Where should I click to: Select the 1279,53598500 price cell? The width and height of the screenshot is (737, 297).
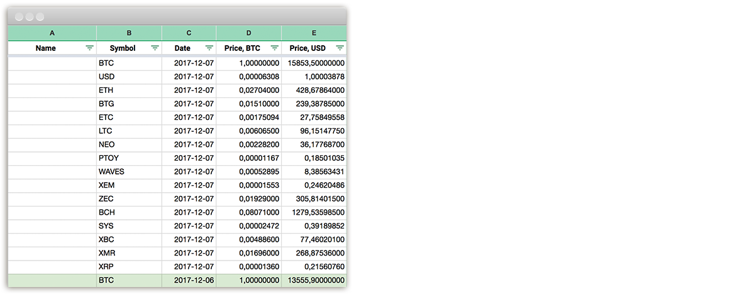click(x=314, y=212)
